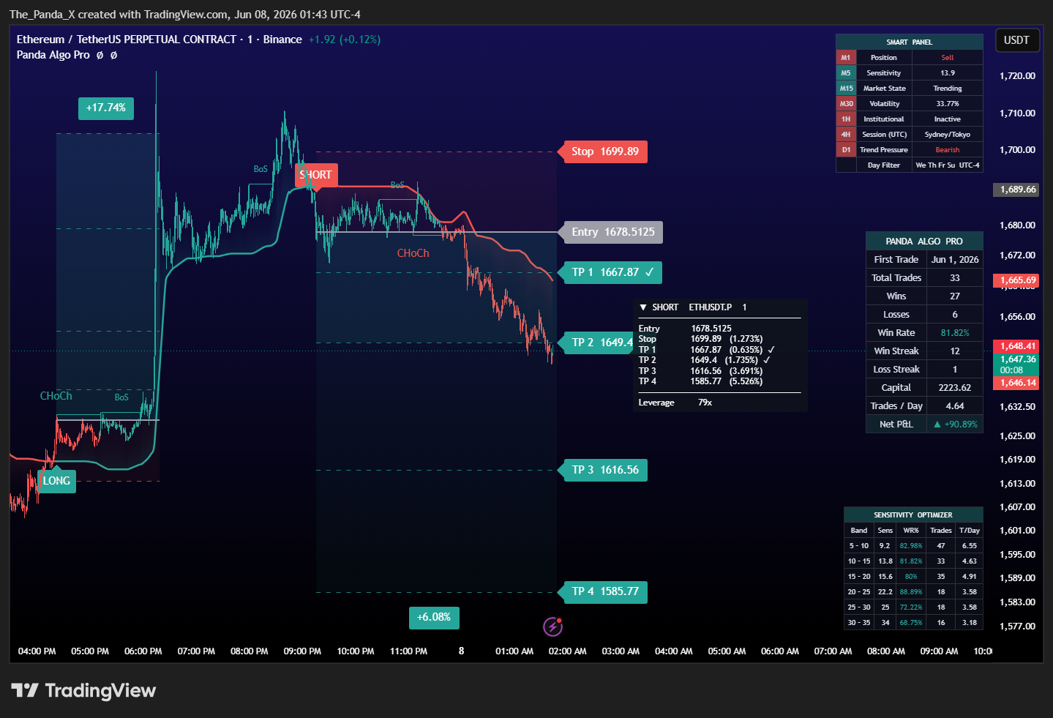The height and width of the screenshot is (718, 1053).
Task: Click the Capital value 2223.62
Action: click(x=955, y=387)
